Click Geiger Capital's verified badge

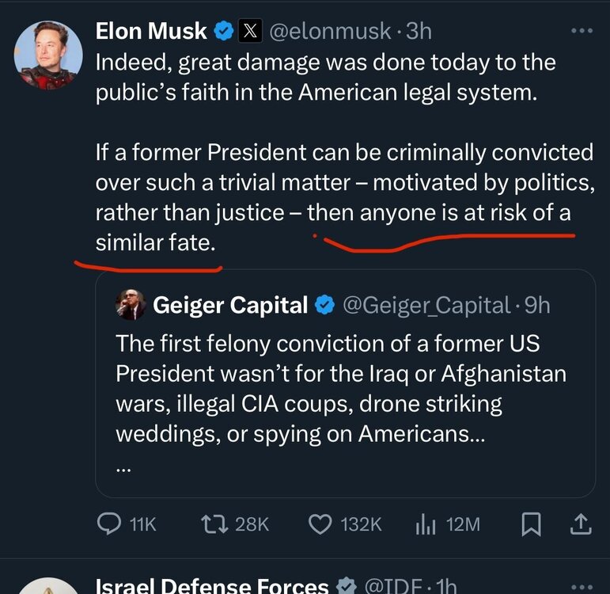(x=324, y=304)
